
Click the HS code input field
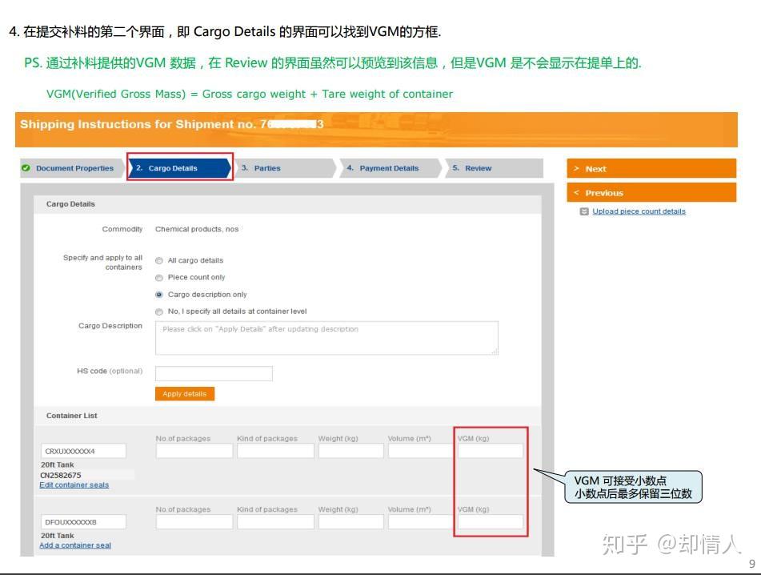pos(213,373)
